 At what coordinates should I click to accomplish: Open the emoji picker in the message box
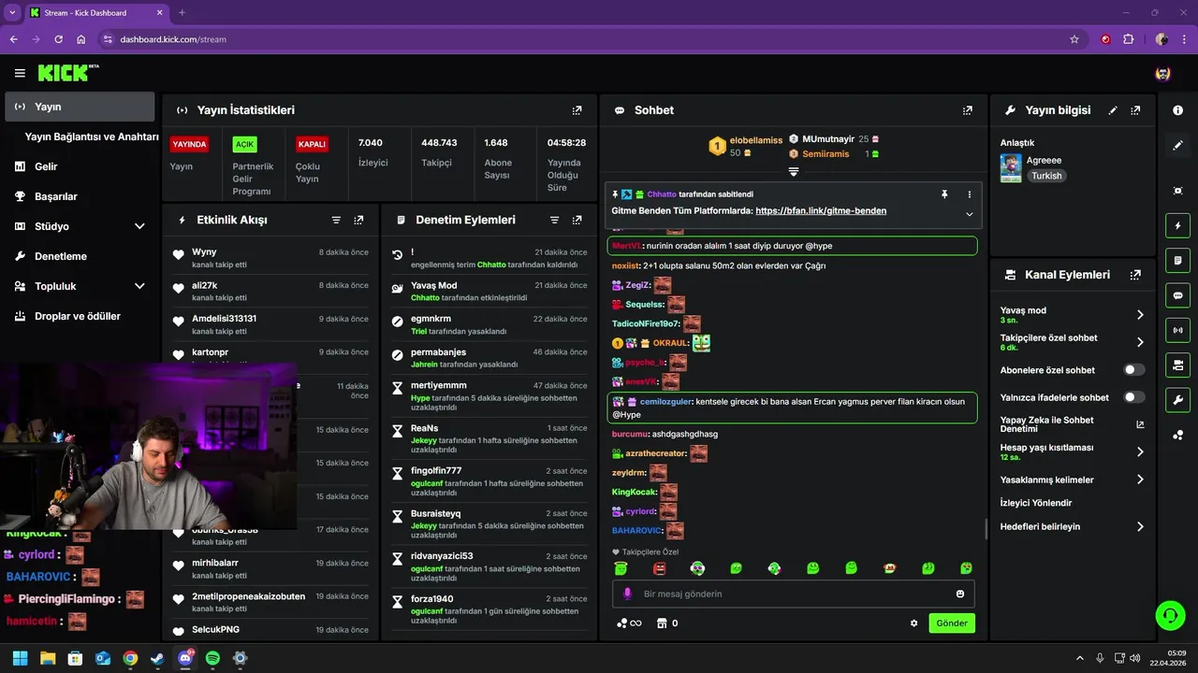tap(960, 594)
